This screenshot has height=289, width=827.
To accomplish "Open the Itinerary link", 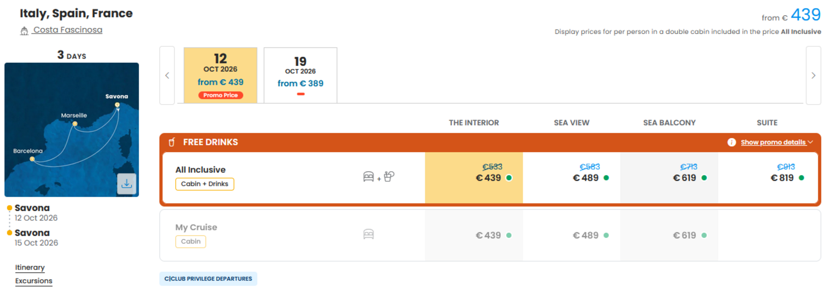I will [x=30, y=268].
